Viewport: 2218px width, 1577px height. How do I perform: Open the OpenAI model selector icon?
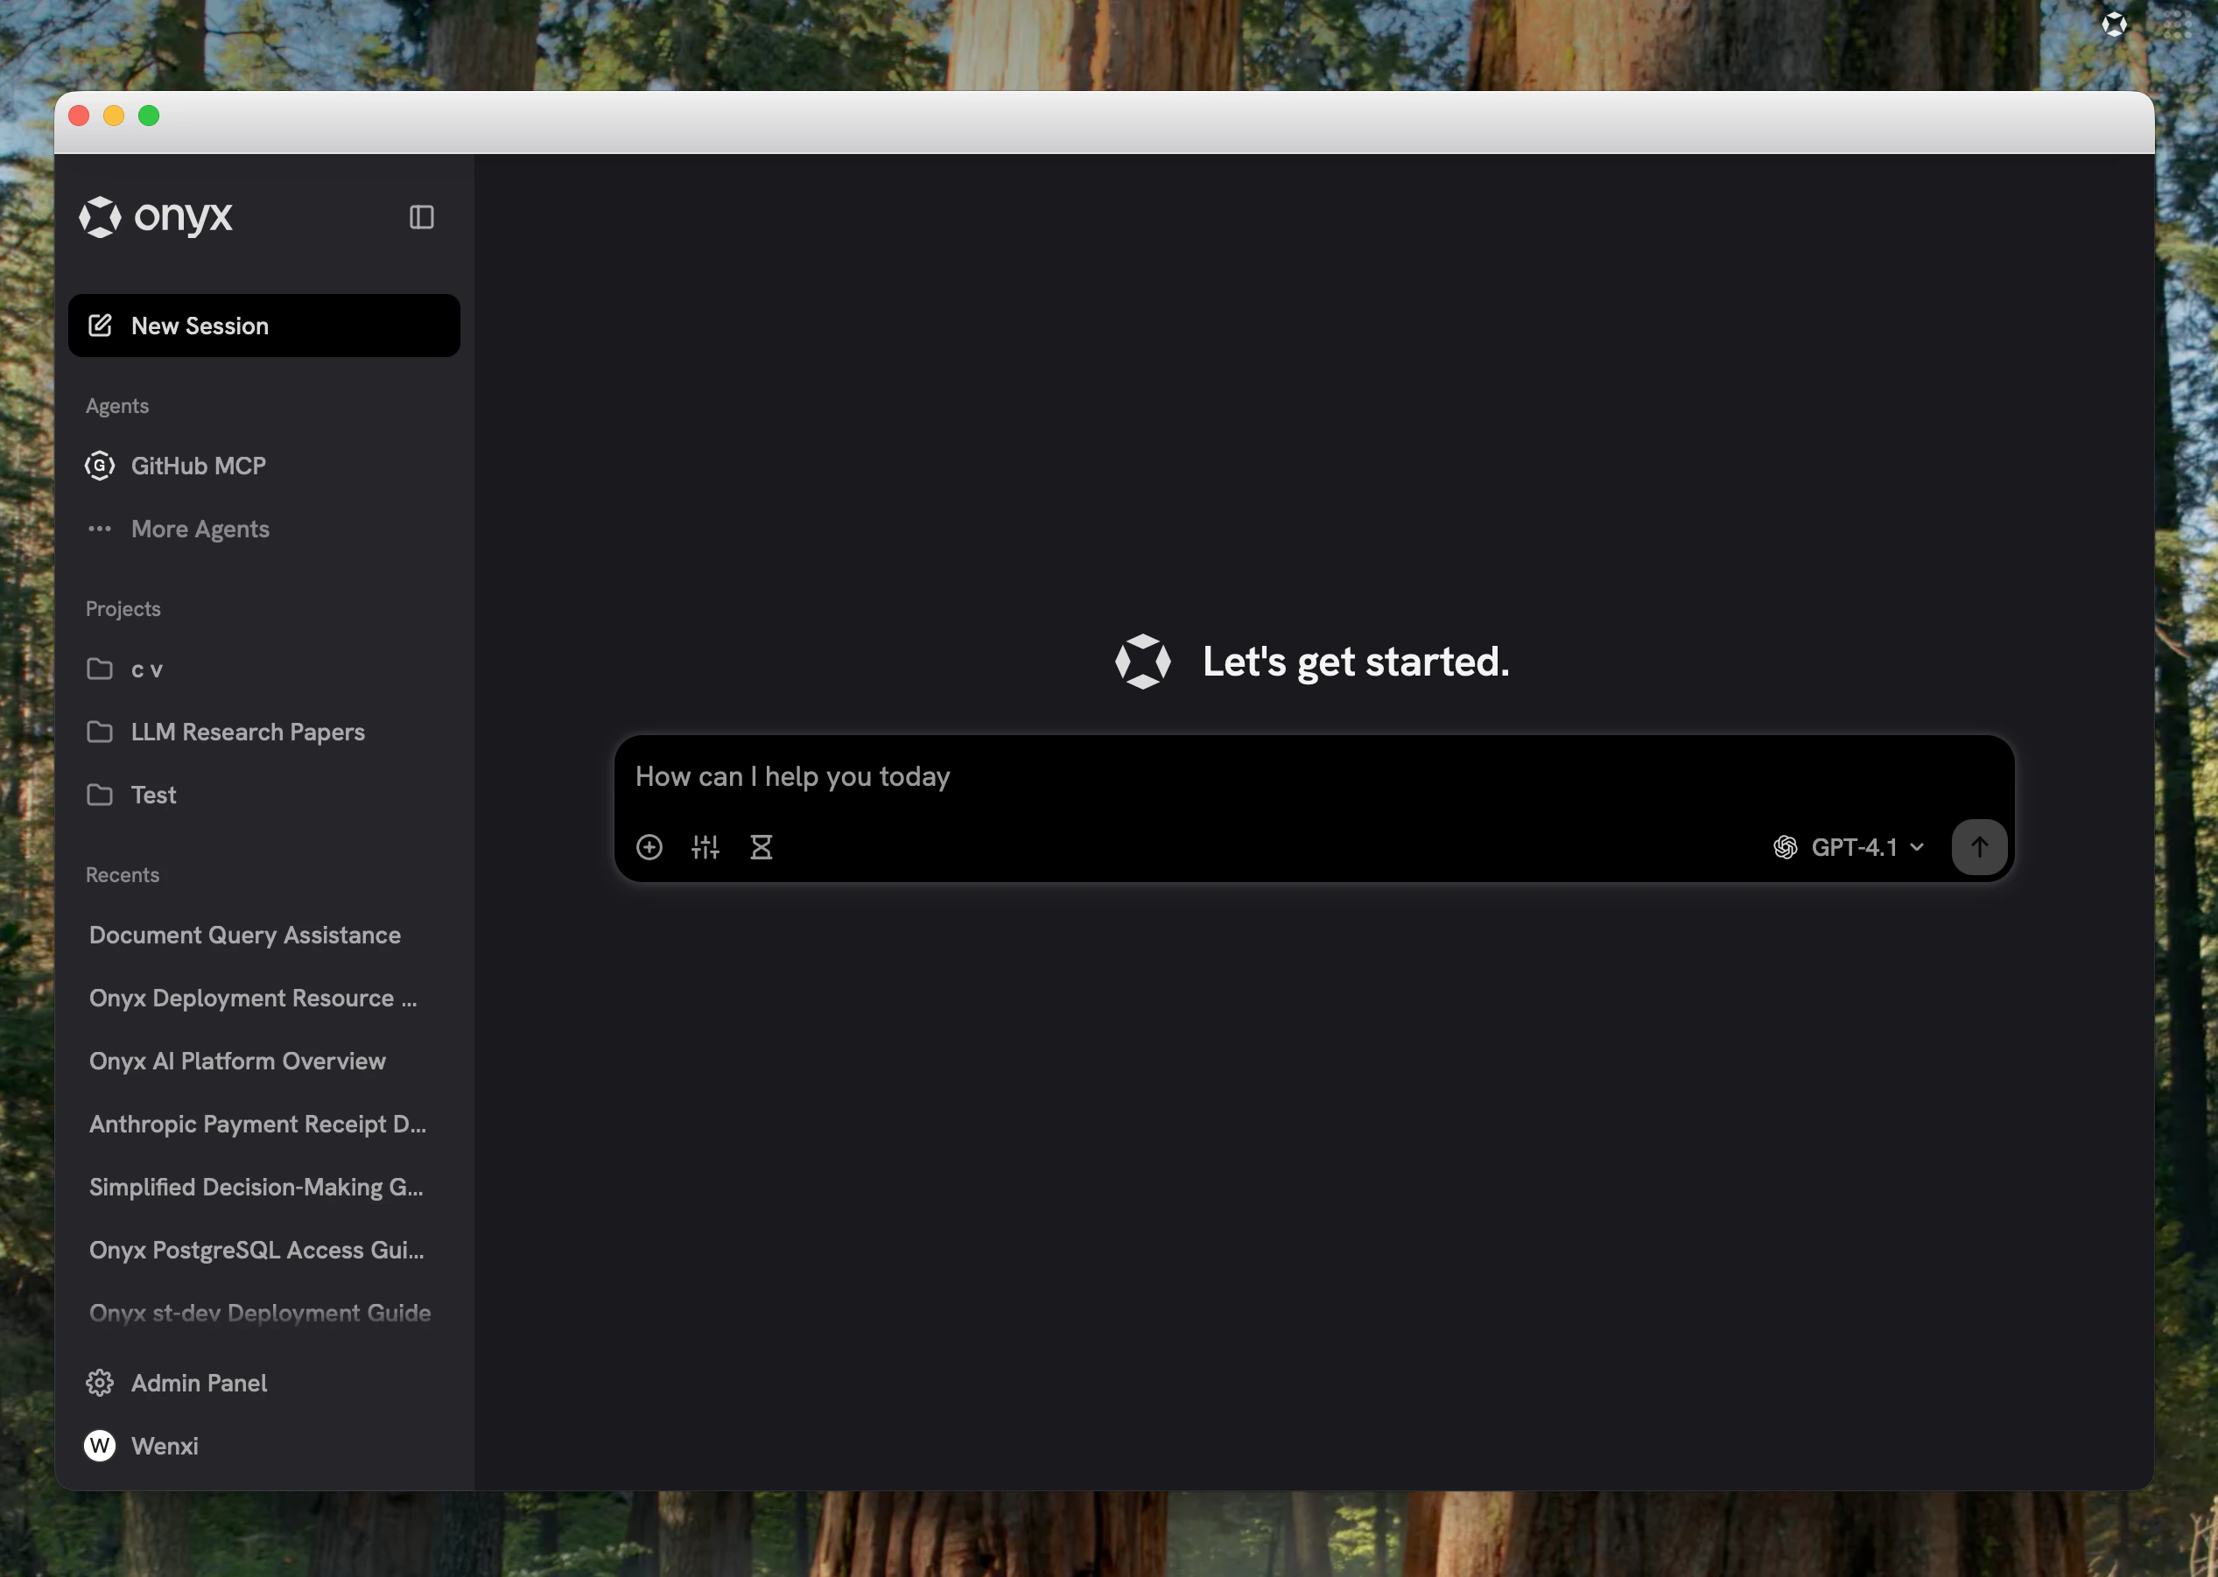click(1785, 847)
